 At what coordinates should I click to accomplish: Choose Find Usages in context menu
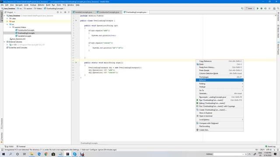click(220, 77)
